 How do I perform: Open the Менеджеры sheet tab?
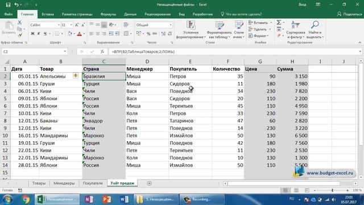[64, 183]
